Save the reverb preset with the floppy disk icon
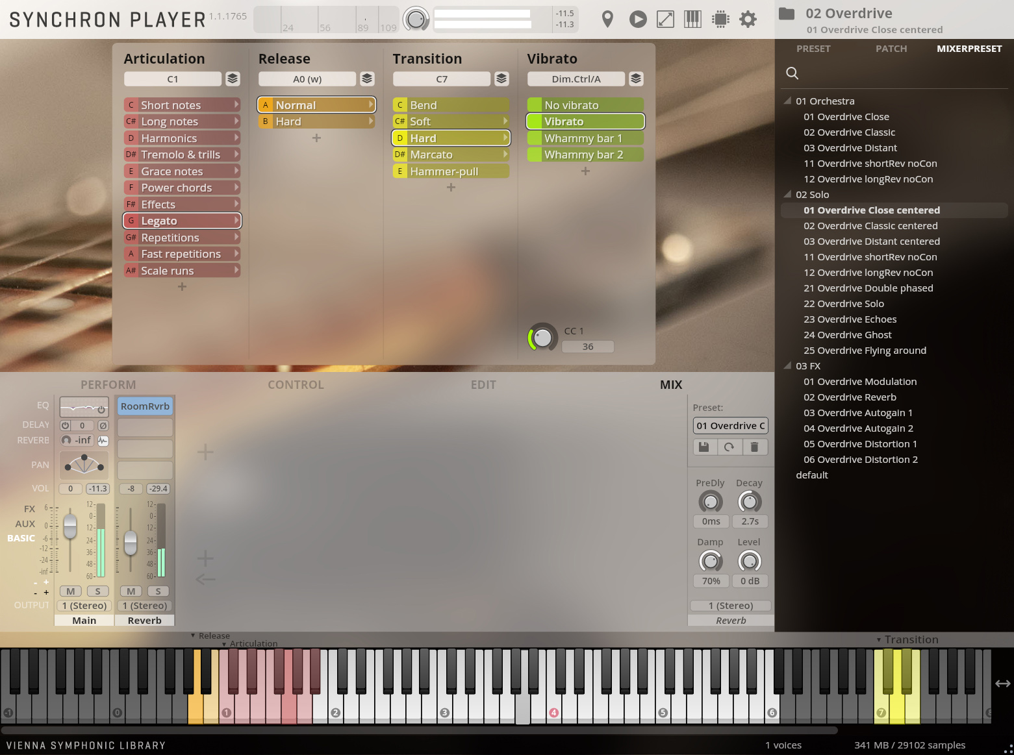The image size is (1014, 755). point(704,447)
